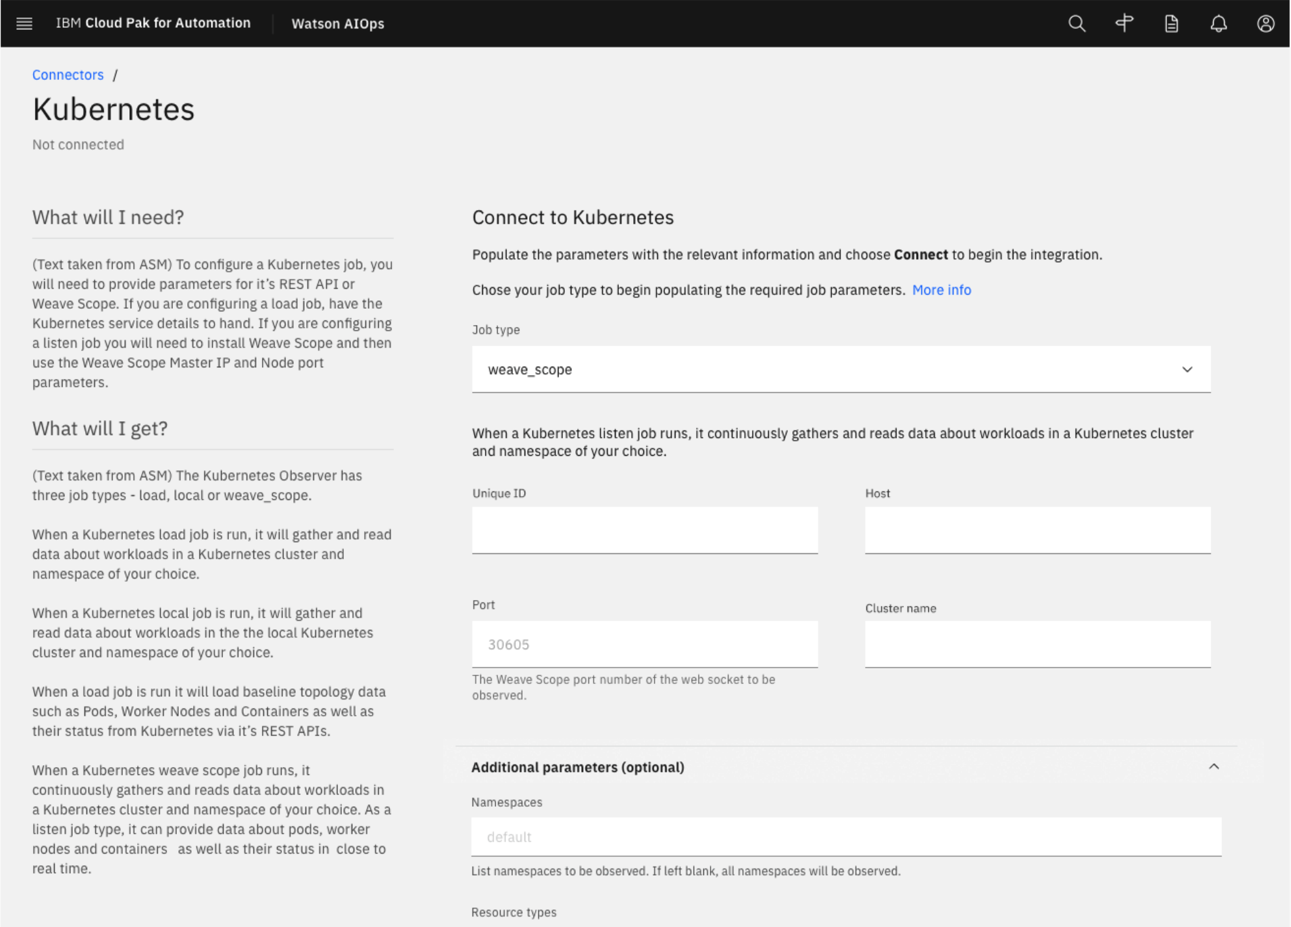1291x927 pixels.
Task: Open the document icon in header
Action: point(1171,23)
